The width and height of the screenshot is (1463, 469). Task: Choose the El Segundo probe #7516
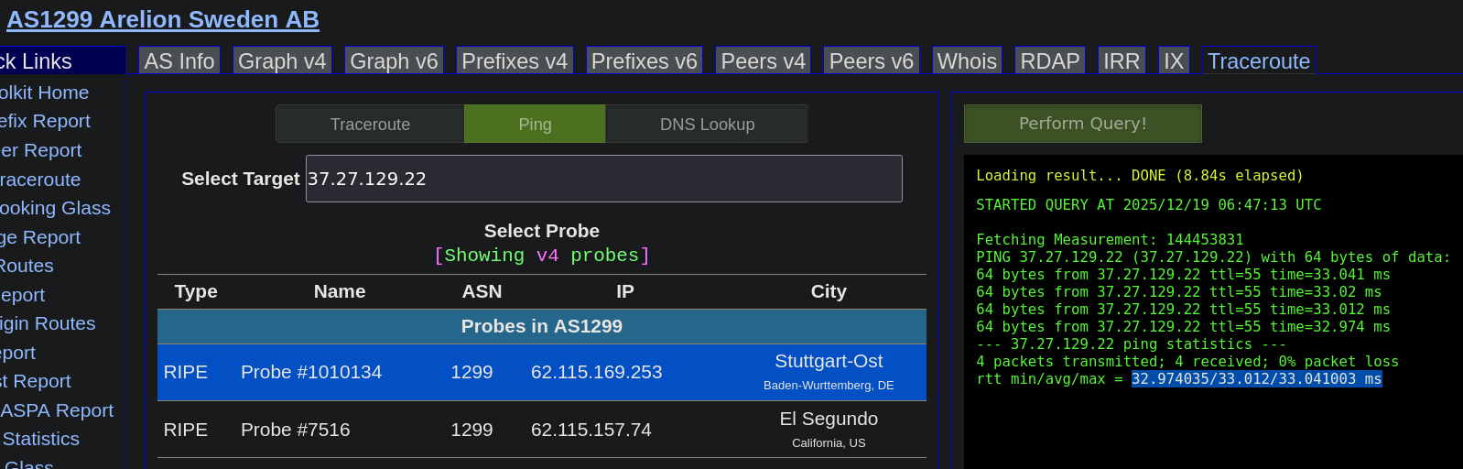pyautogui.click(x=541, y=430)
